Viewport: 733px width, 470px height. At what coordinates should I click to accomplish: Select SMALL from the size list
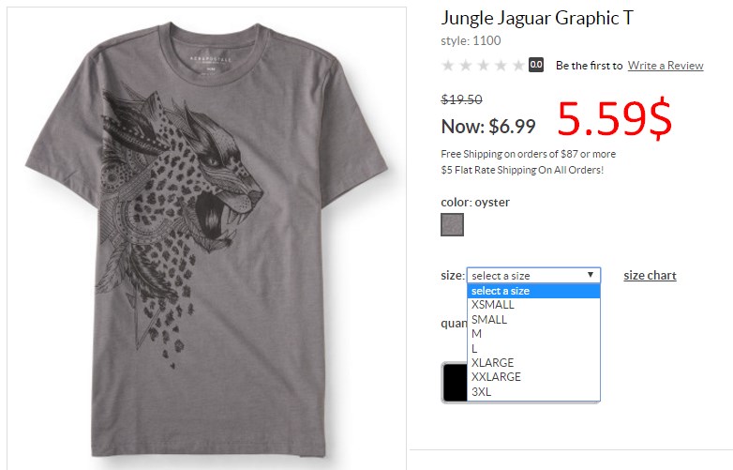(533, 319)
